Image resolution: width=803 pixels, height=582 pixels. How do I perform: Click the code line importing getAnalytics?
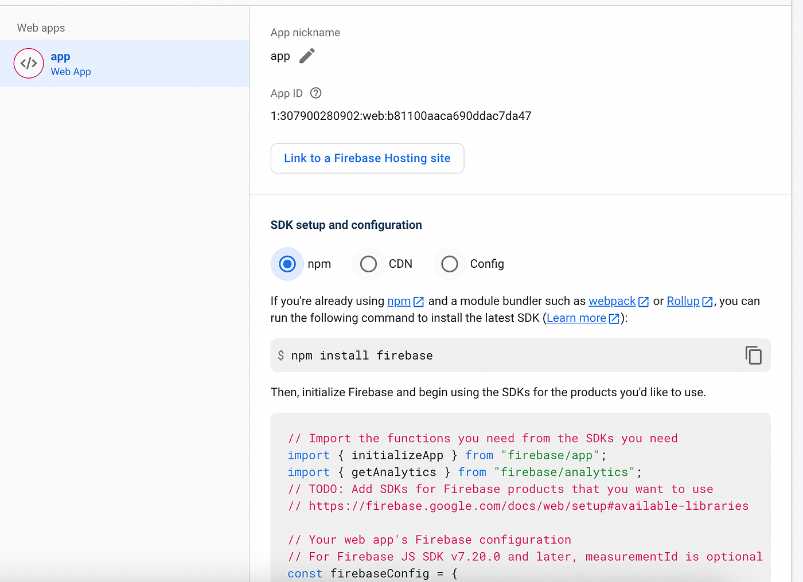pyautogui.click(x=465, y=472)
